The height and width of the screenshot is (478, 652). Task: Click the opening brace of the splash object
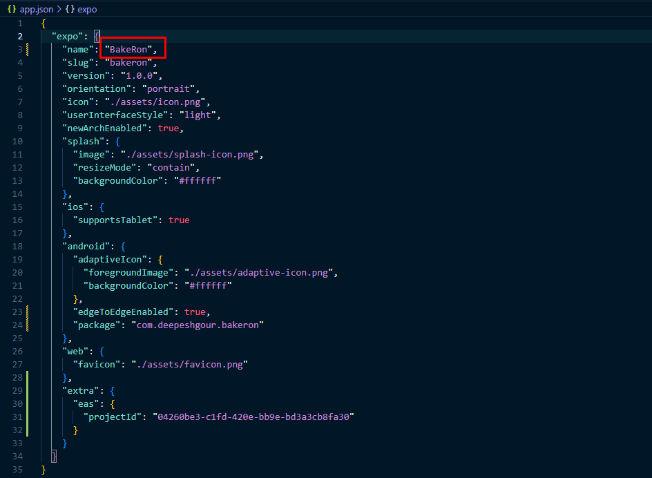[x=117, y=141]
